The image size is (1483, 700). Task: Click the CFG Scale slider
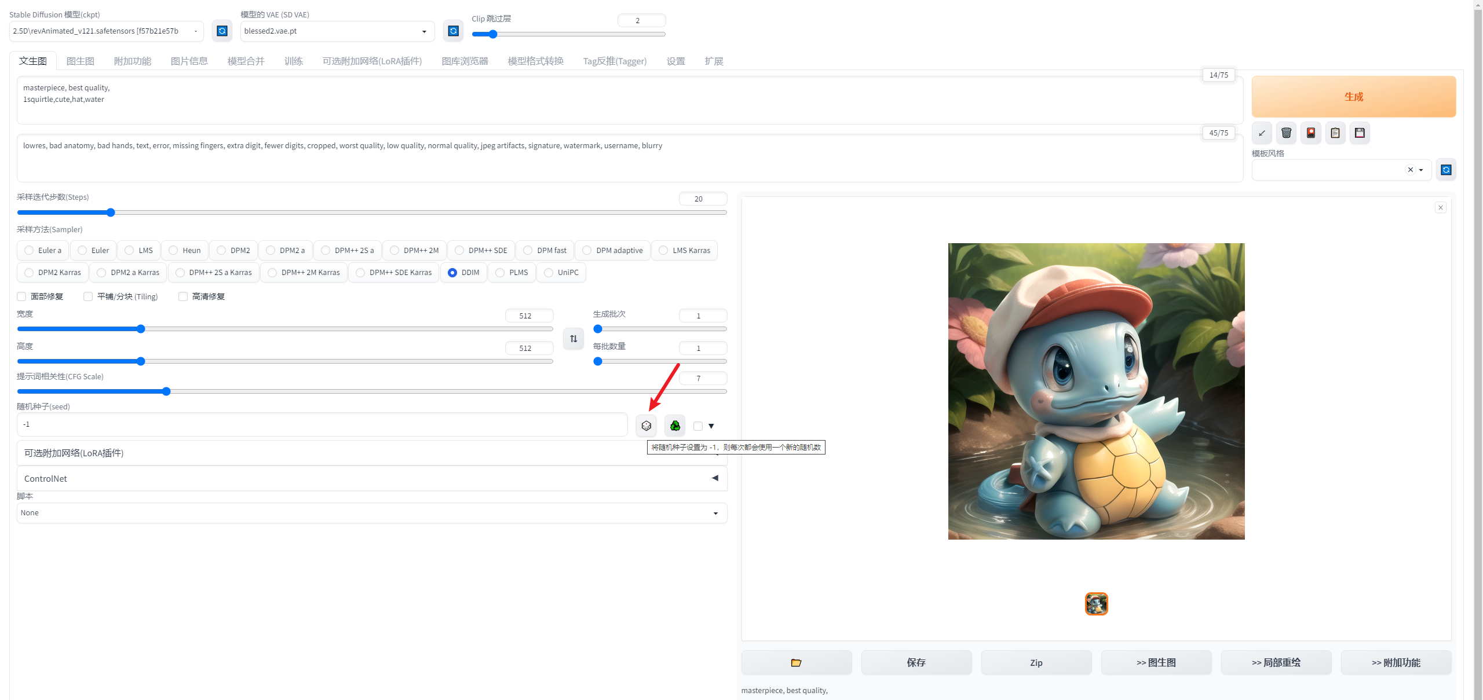[372, 391]
